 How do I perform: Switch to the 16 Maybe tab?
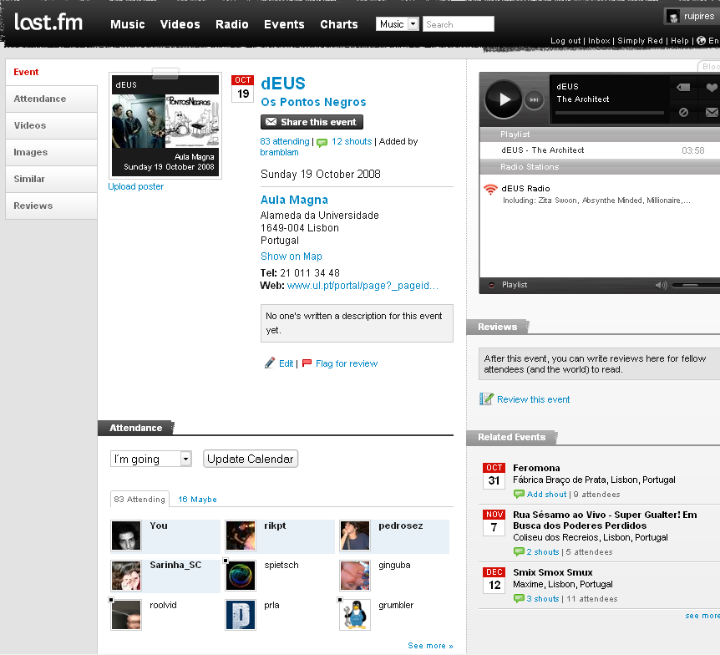pos(197,500)
